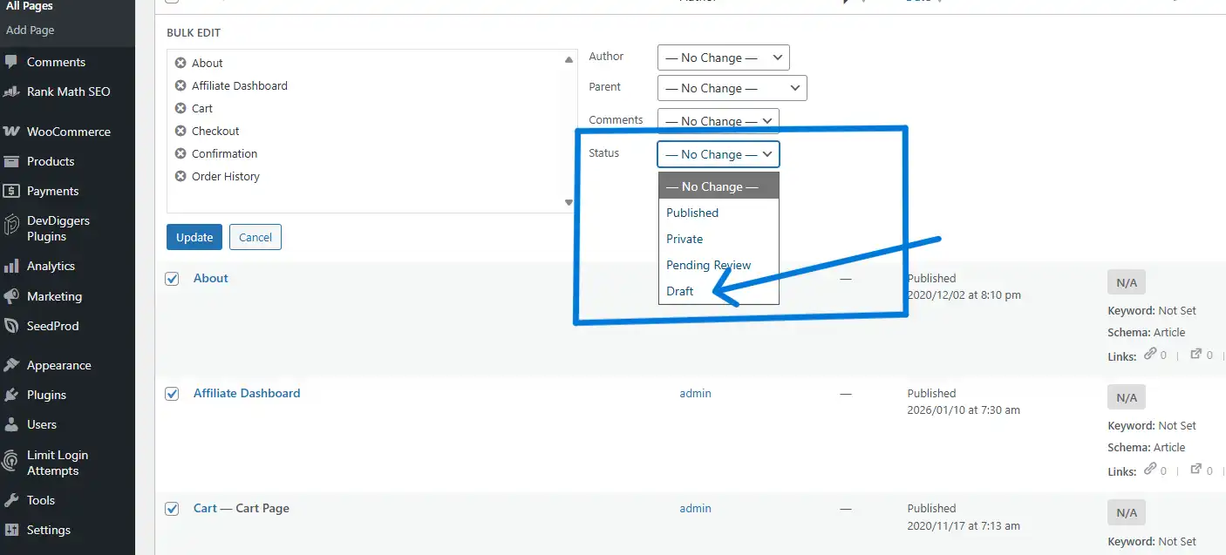
Task: Remove Order History from bulk edit list
Action: click(x=180, y=176)
